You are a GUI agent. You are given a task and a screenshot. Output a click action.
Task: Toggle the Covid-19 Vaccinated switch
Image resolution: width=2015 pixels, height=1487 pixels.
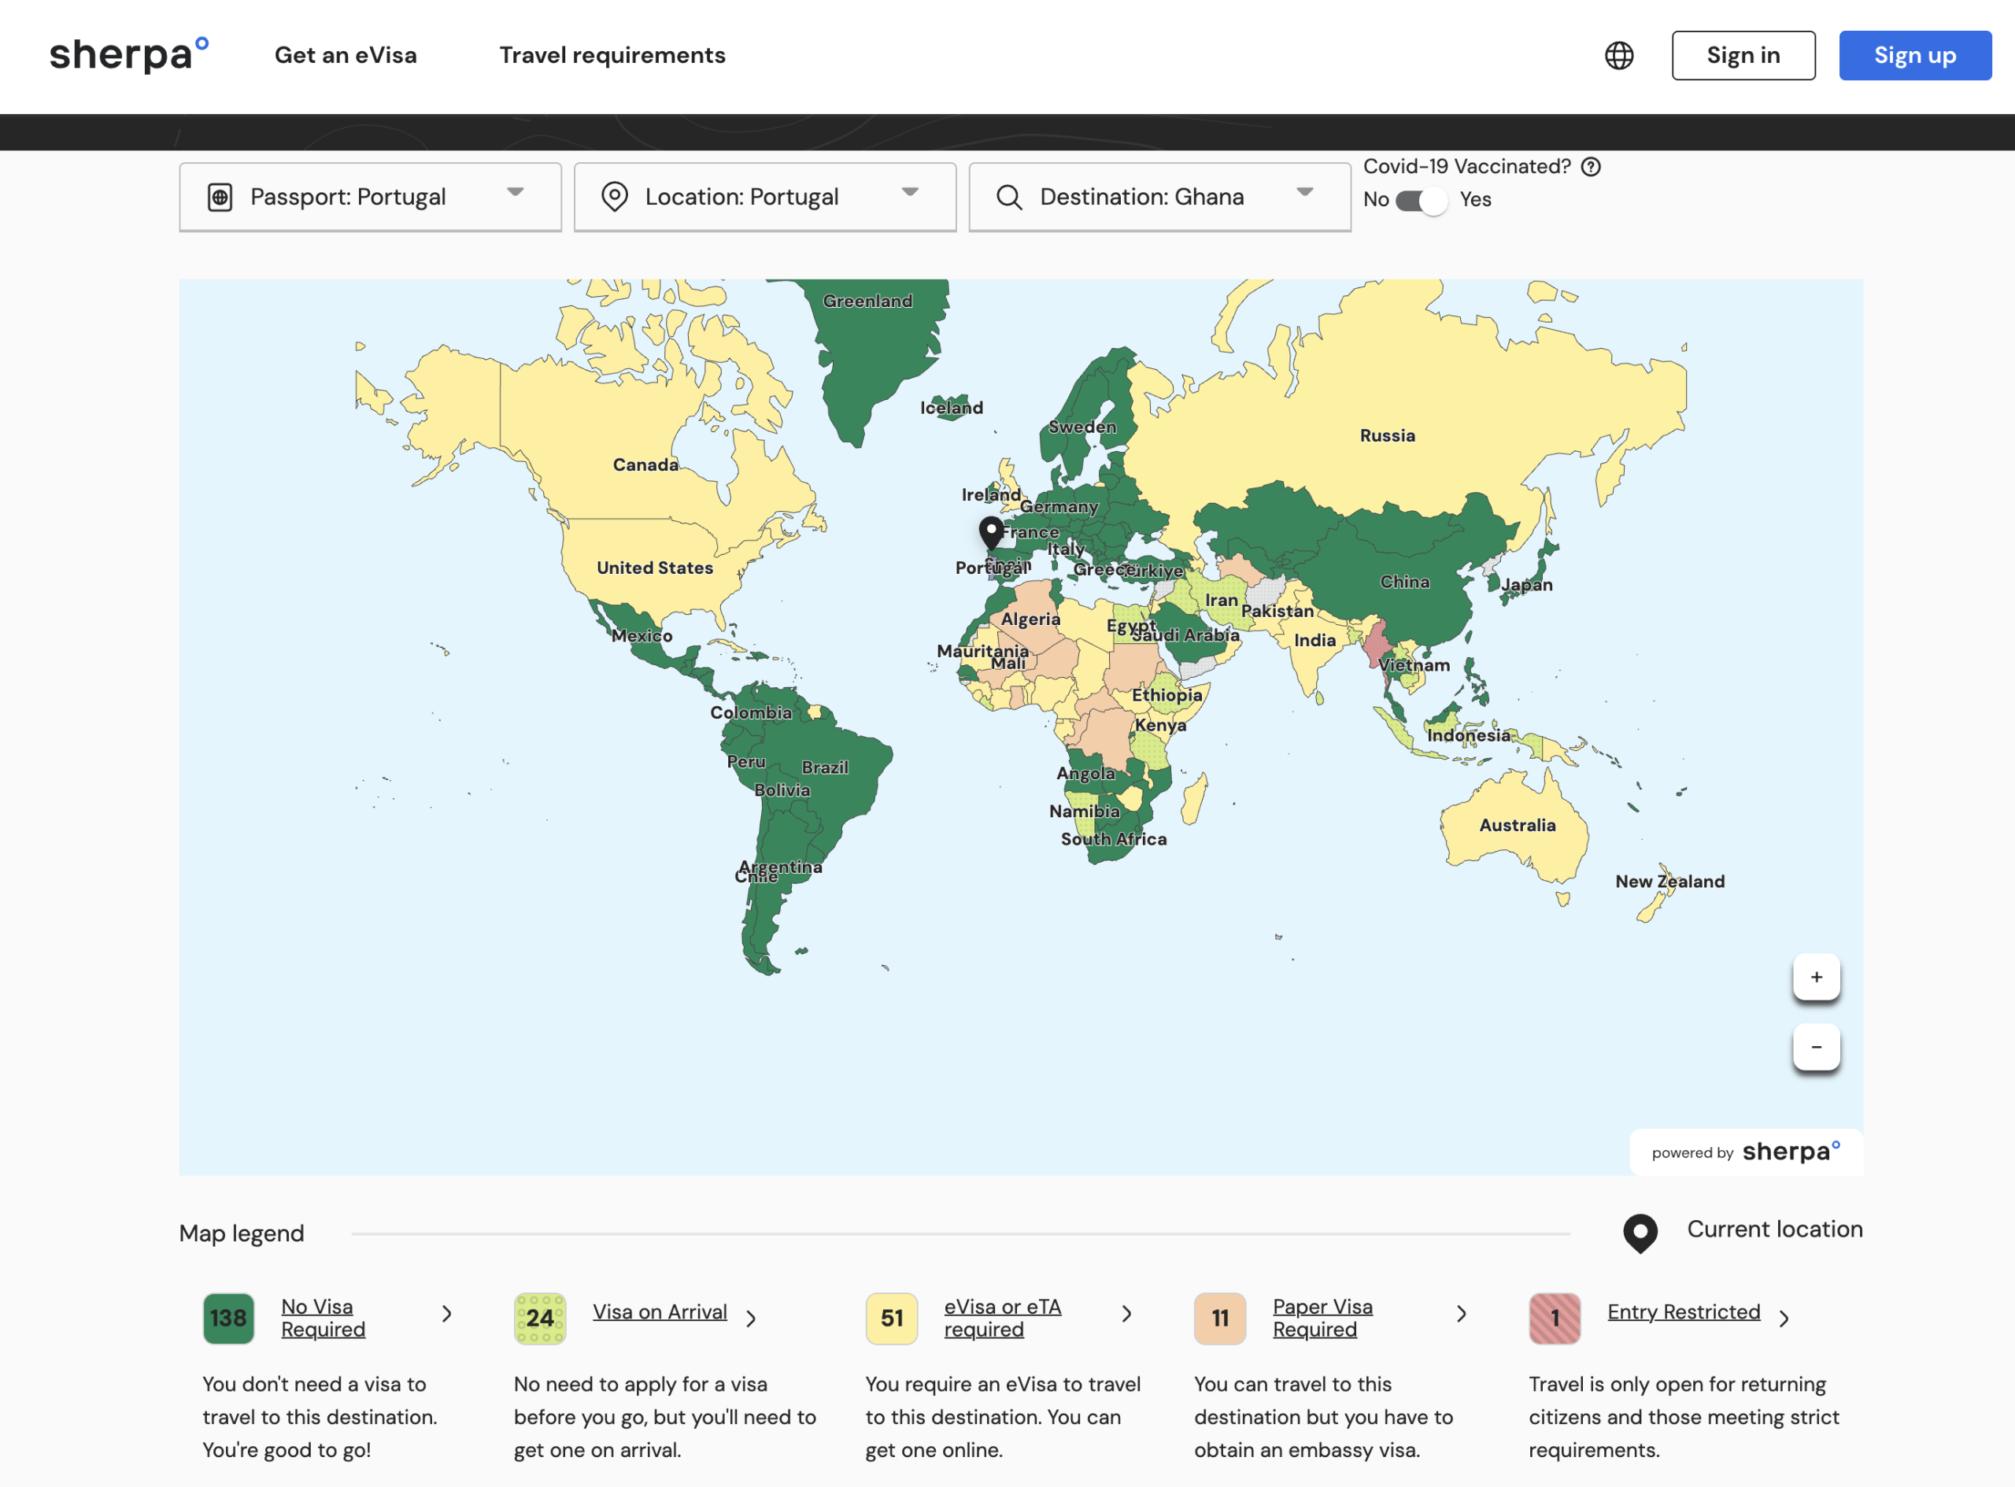(1421, 200)
